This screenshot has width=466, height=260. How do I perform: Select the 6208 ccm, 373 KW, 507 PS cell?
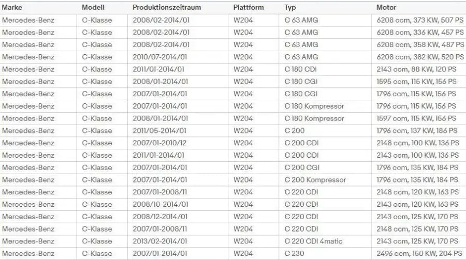[420, 20]
